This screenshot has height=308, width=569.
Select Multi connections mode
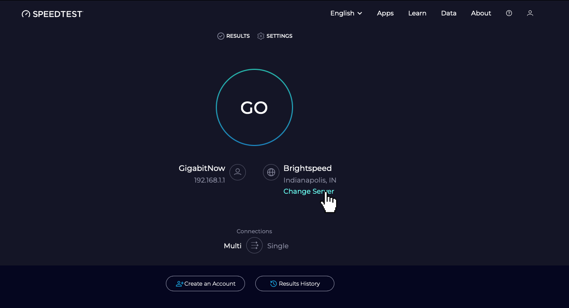(232, 246)
